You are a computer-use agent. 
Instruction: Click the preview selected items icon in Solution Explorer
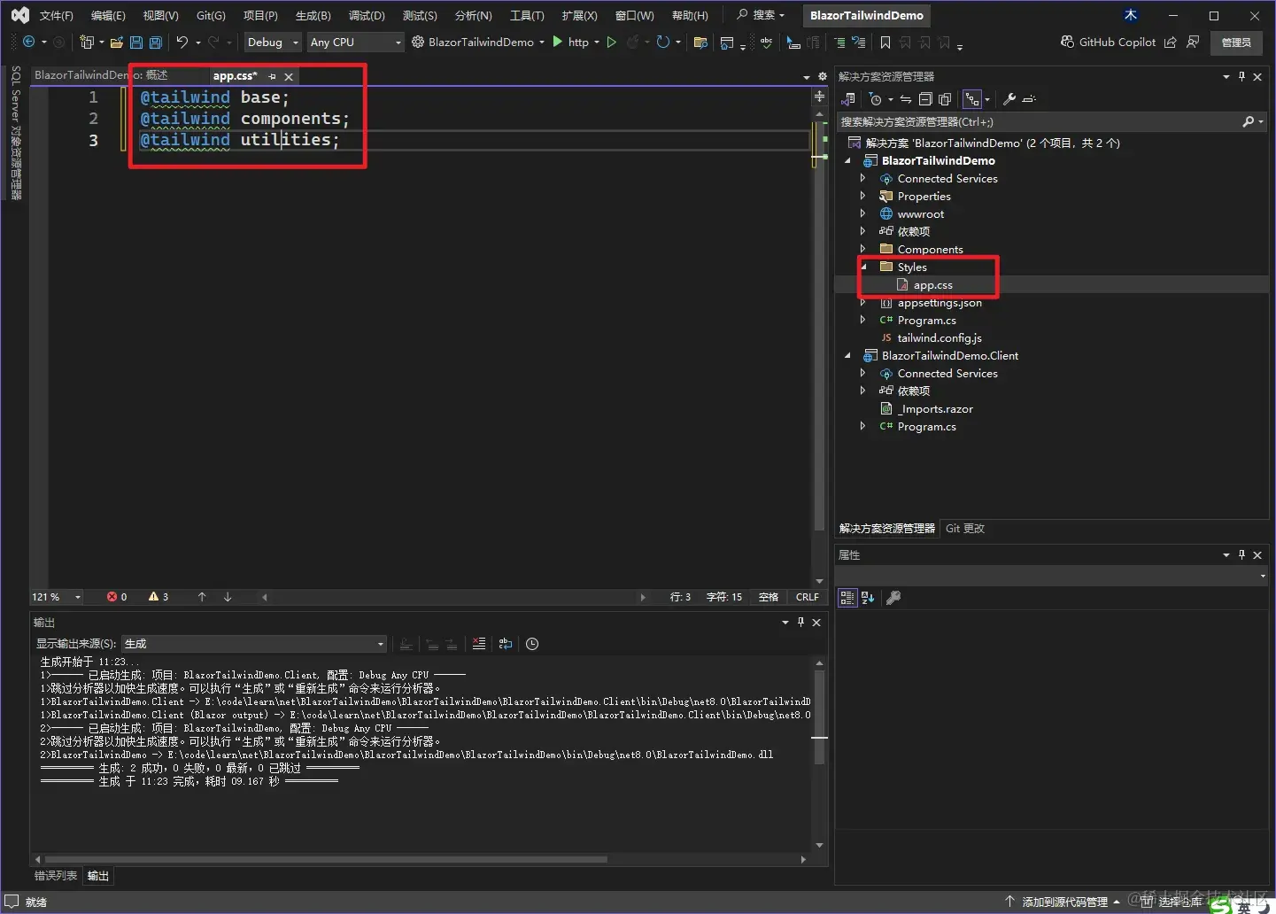pos(1029,99)
